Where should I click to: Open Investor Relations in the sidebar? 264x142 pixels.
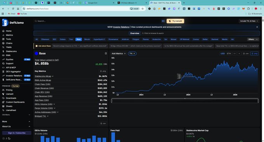click(12, 76)
